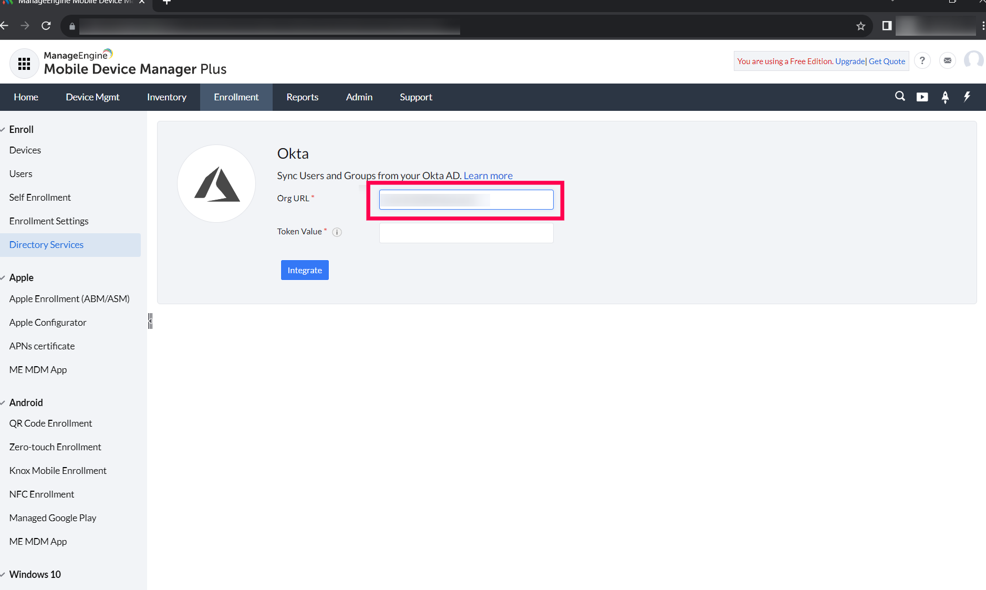Click the Token Value info icon
Viewport: 986px width, 590px height.
[337, 232]
